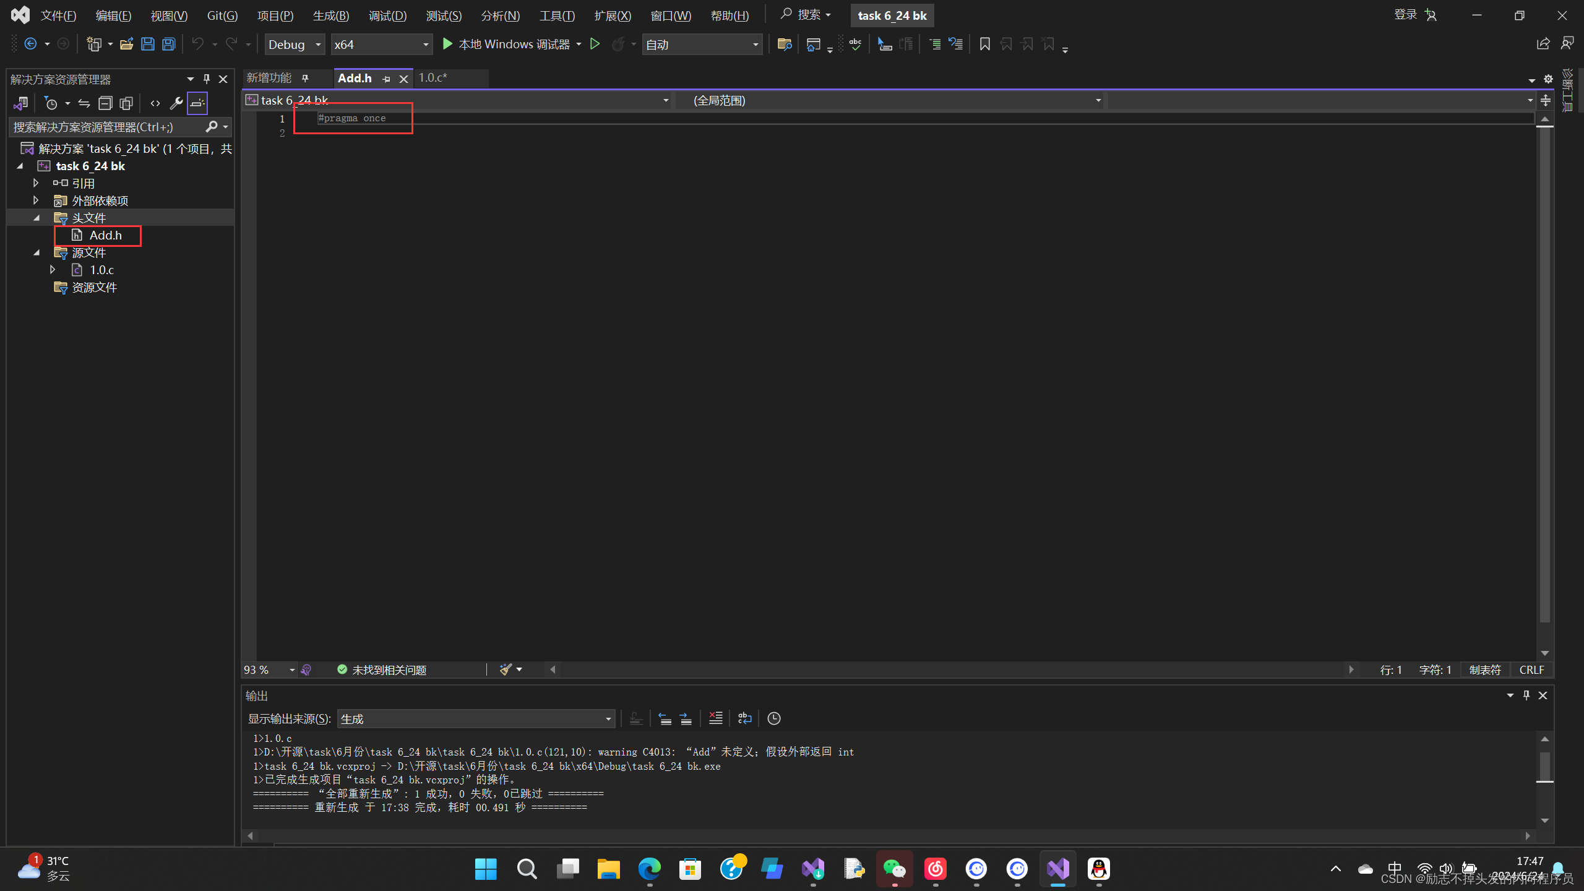The height and width of the screenshot is (891, 1584).
Task: Click 未找到相关问题 status indicator
Action: pyautogui.click(x=382, y=670)
